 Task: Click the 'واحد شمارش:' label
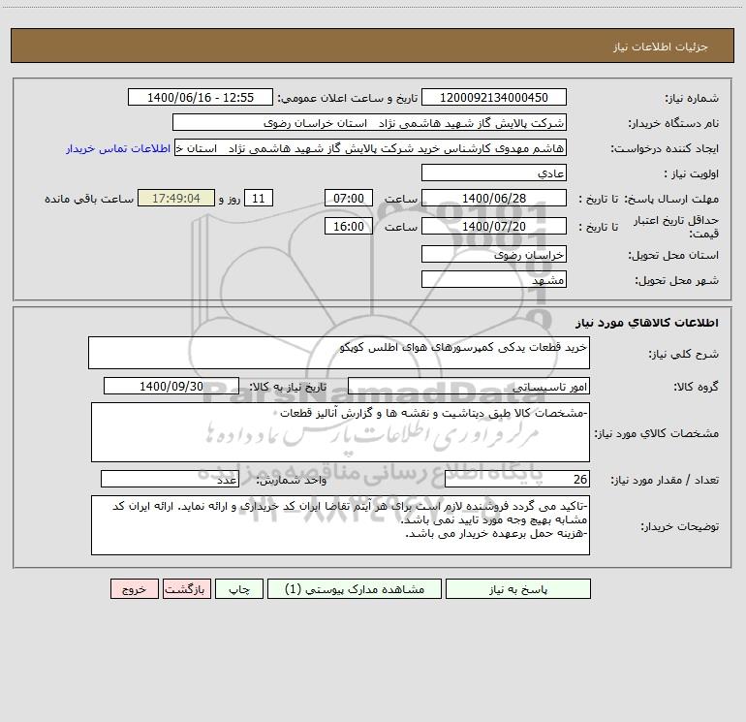292,481
